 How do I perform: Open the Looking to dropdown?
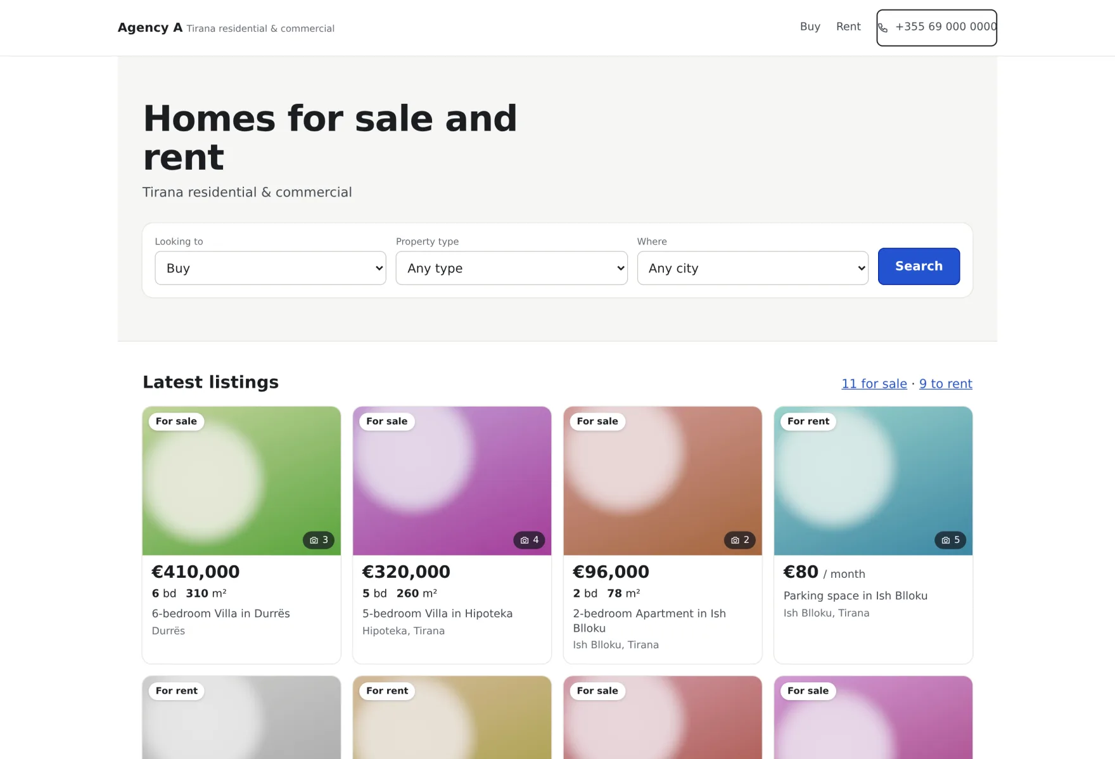[x=271, y=268]
